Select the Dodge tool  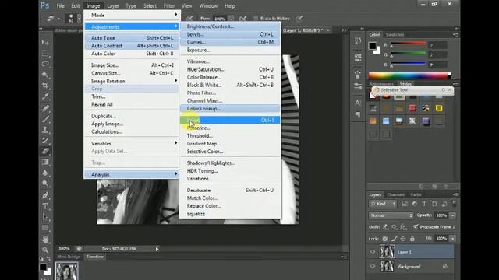pyautogui.click(x=45, y=184)
